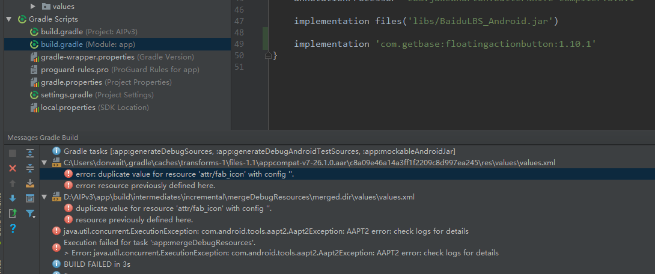The image size is (655, 274).
Task: Open settings.gradle (Project Settings)
Action: [97, 95]
